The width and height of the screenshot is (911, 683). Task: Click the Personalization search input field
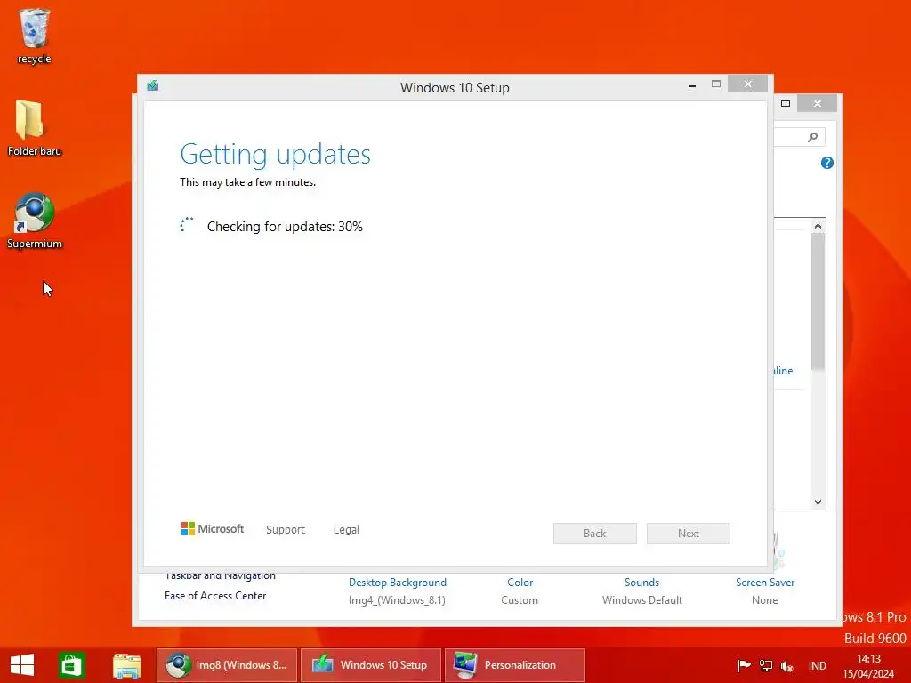tap(799, 137)
